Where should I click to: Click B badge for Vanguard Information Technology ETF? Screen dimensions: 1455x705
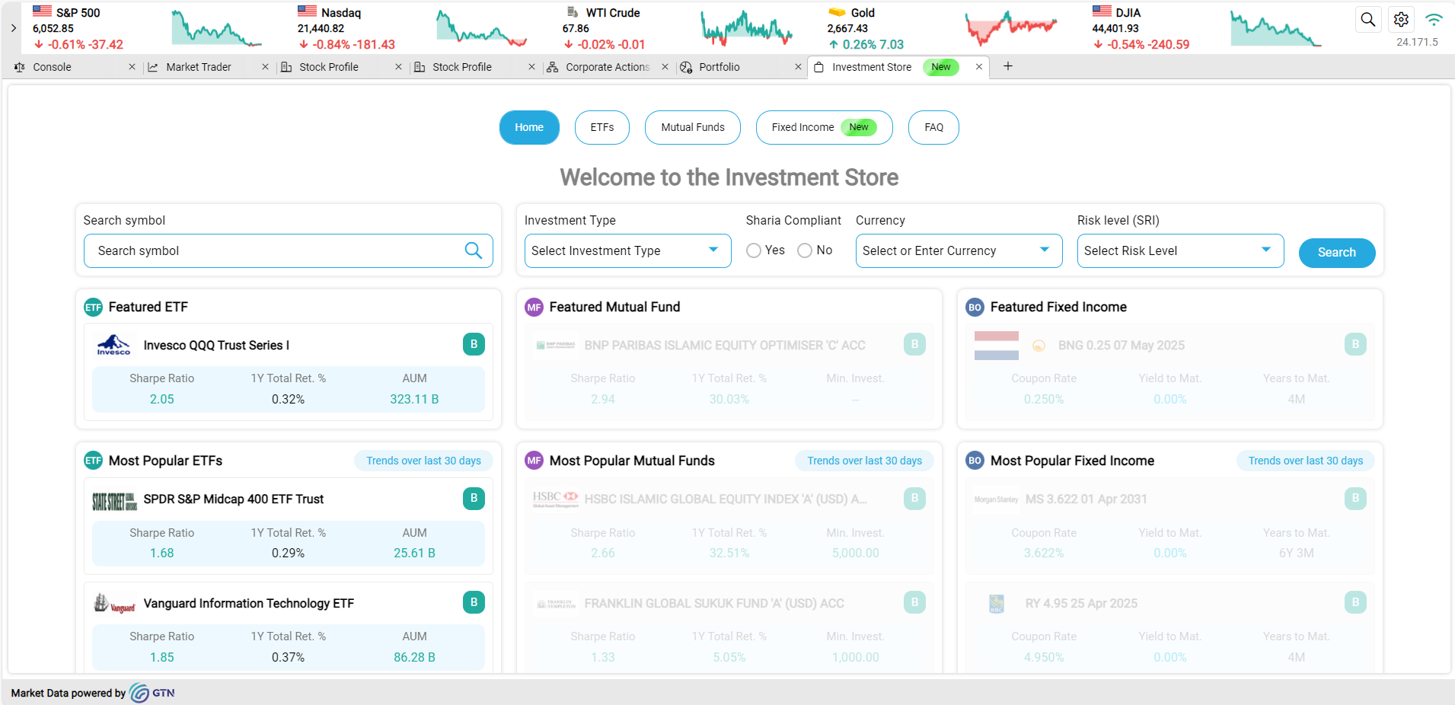coord(474,602)
